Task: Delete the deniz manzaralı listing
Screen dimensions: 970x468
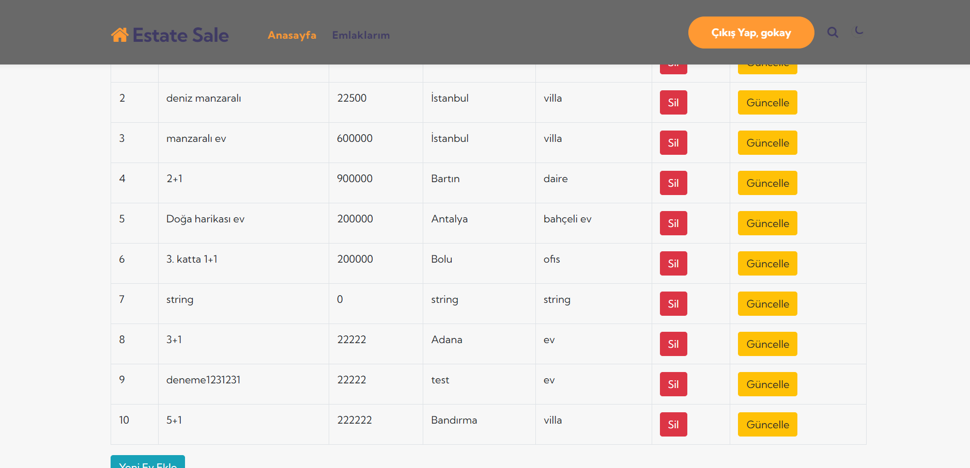Action: point(673,103)
